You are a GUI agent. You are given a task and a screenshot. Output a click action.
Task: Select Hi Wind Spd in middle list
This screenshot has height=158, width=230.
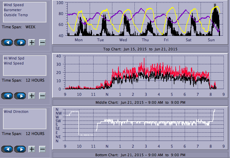(x=14, y=58)
